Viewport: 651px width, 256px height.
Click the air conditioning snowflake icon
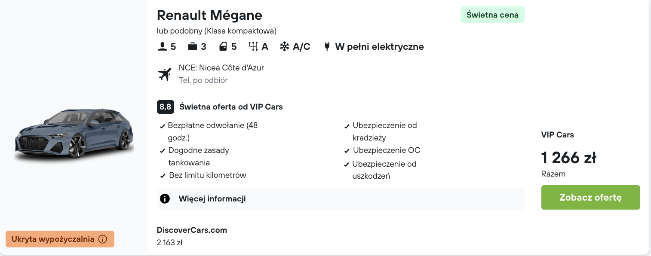pyautogui.click(x=285, y=46)
